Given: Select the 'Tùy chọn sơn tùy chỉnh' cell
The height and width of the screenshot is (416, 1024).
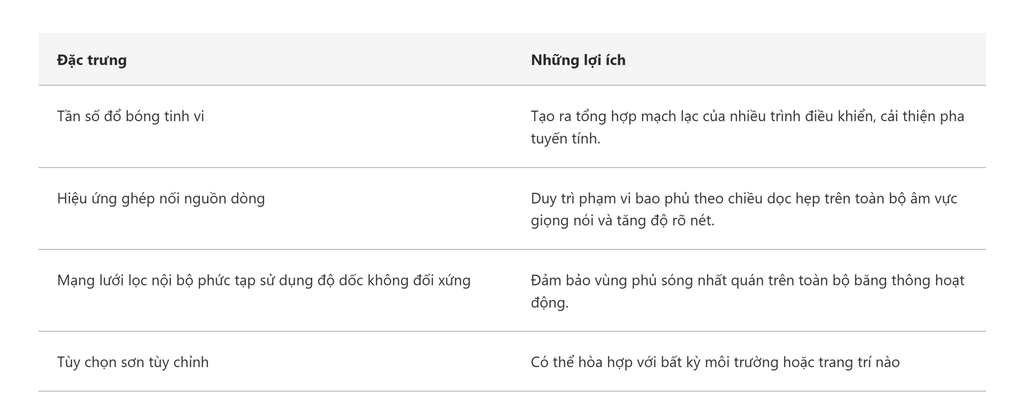Looking at the screenshot, I should [x=133, y=362].
